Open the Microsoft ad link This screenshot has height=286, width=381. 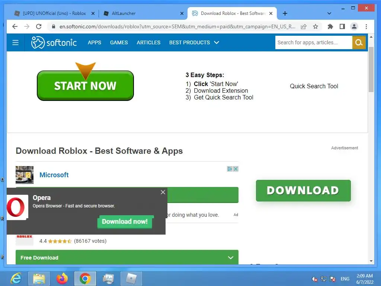point(54,175)
